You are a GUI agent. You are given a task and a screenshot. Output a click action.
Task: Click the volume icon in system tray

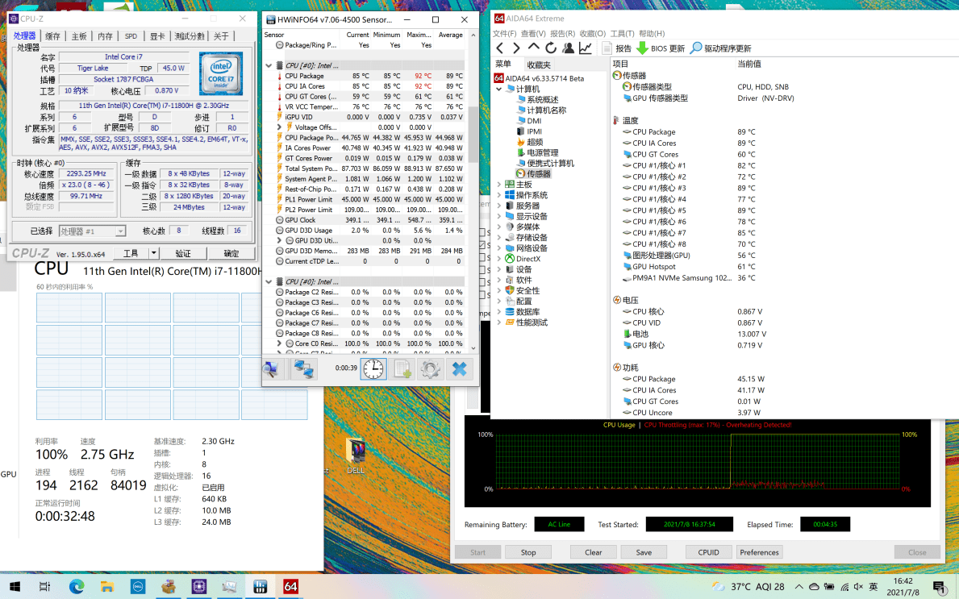(859, 587)
